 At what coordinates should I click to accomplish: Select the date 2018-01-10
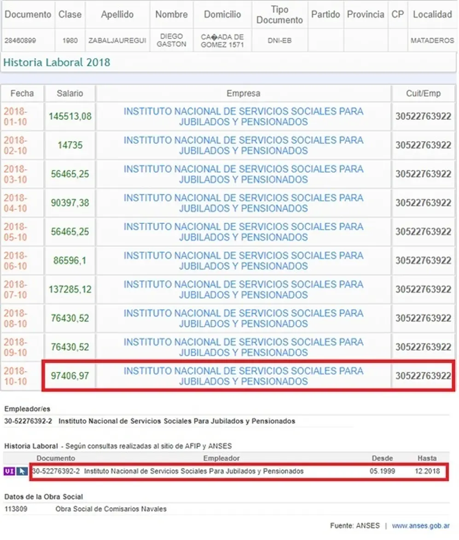coord(16,117)
